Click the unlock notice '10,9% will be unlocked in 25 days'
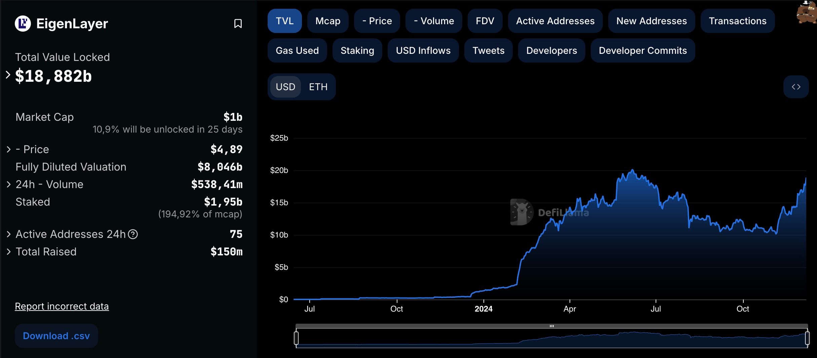 (x=167, y=130)
